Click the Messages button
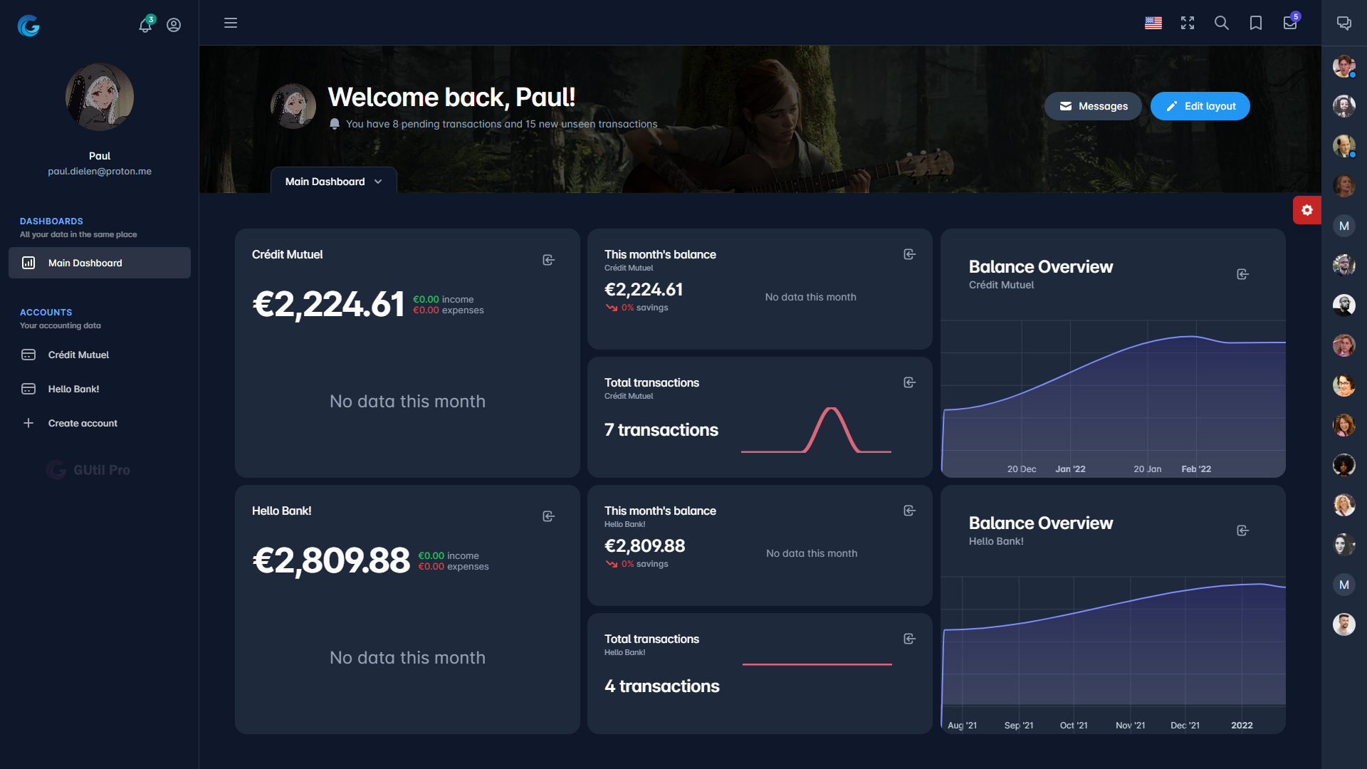 [1093, 106]
